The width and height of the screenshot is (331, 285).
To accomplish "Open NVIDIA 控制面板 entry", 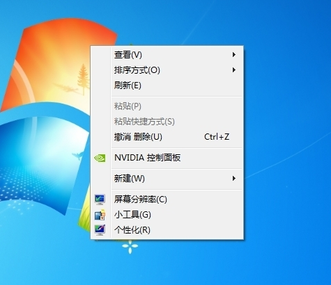I will pyautogui.click(x=167, y=158).
